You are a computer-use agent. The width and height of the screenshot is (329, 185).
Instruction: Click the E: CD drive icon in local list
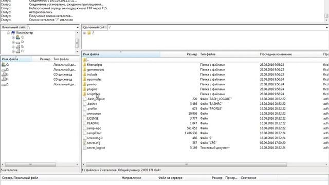point(4,75)
